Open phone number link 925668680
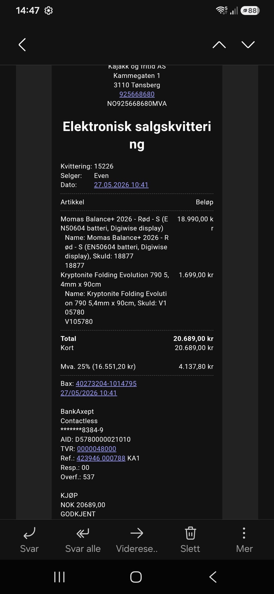This screenshot has width=274, height=594. [x=137, y=94]
